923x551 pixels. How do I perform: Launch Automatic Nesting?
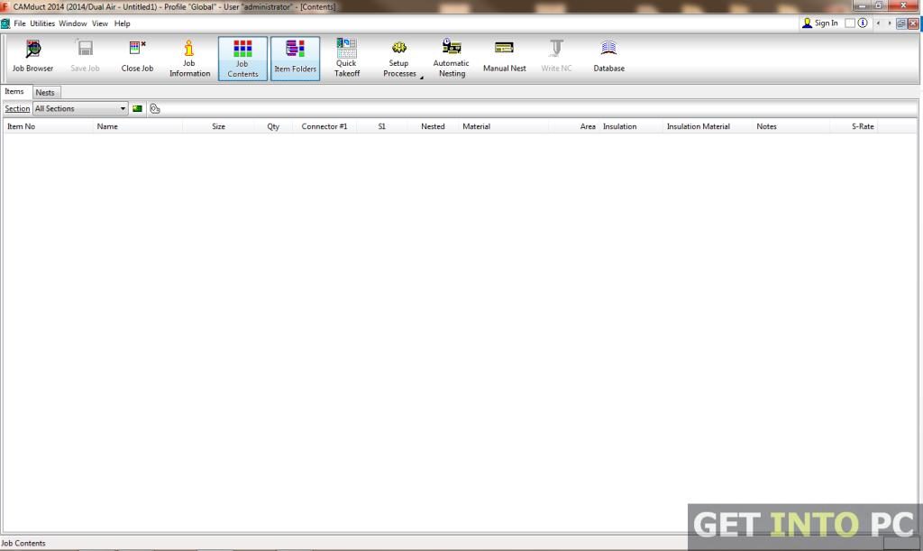pos(451,58)
